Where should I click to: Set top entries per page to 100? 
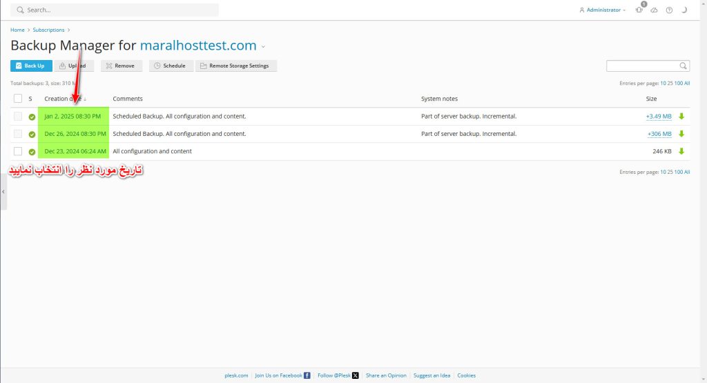coord(679,84)
